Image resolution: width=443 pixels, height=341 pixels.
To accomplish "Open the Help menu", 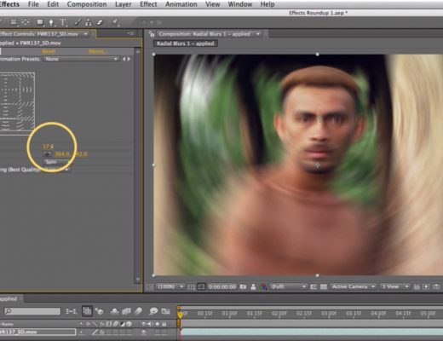I will coord(268,4).
